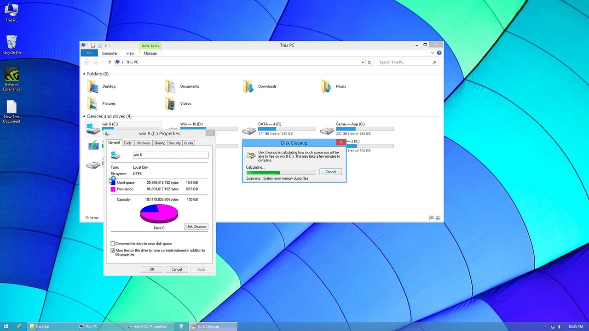Collapse the Folders (6) group
589x331 pixels.
(84, 74)
